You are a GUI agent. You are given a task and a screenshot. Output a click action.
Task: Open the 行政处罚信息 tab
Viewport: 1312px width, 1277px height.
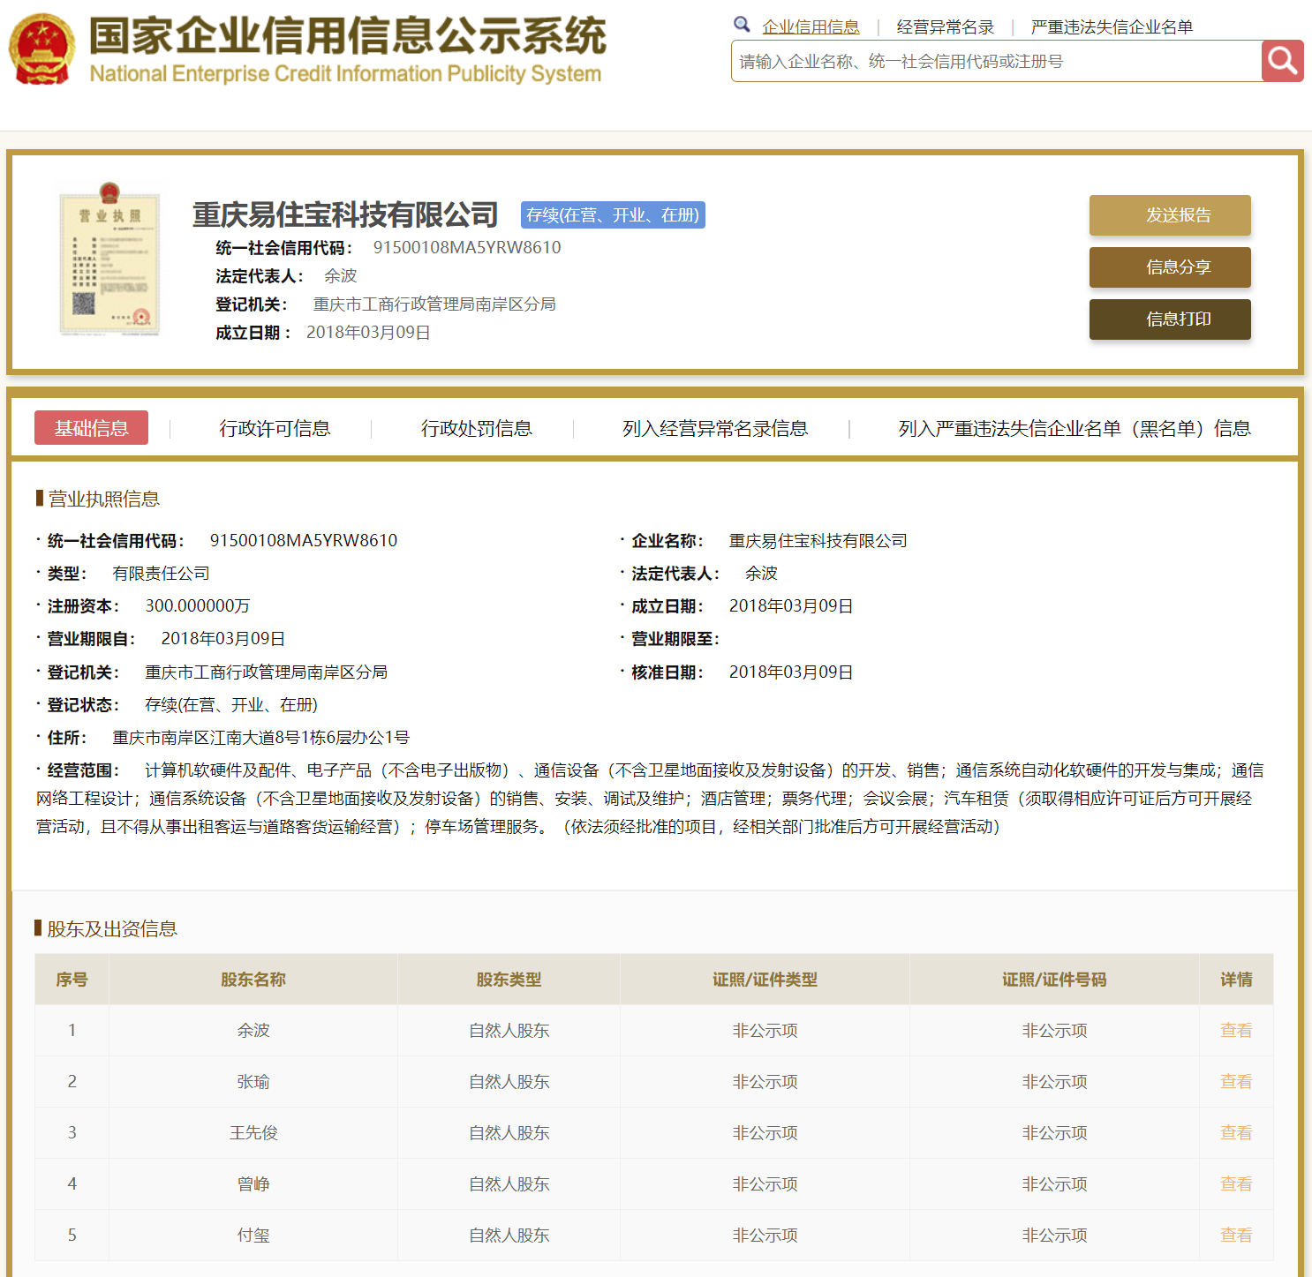(476, 428)
